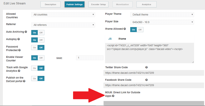Select JS embed code tab
The image size is (205, 106).
110,39
